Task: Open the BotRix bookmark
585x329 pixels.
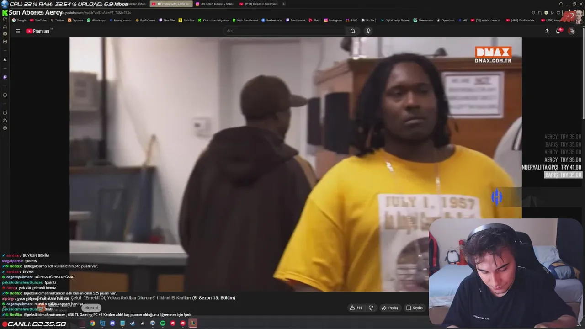Action: click(x=368, y=20)
